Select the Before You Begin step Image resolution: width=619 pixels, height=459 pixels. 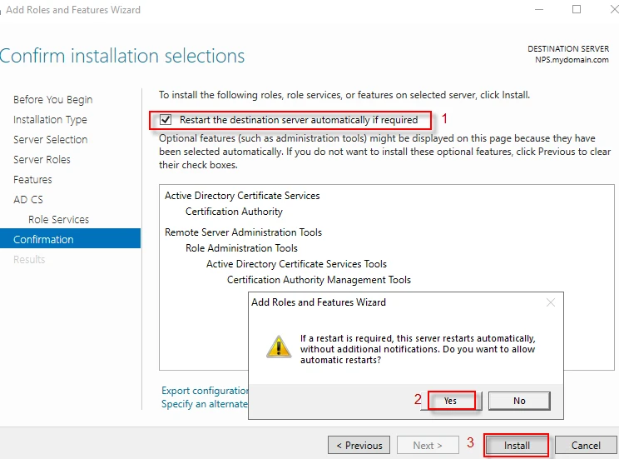tap(52, 100)
